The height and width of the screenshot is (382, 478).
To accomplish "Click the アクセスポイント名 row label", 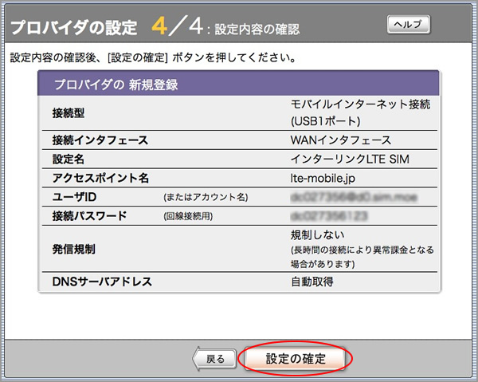I will [100, 178].
